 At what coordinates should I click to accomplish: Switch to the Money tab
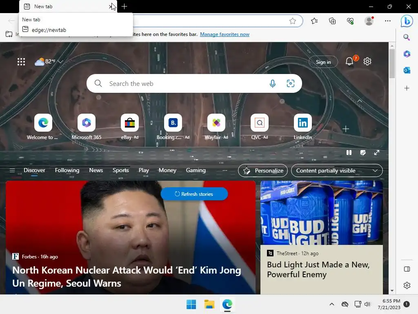point(167,170)
